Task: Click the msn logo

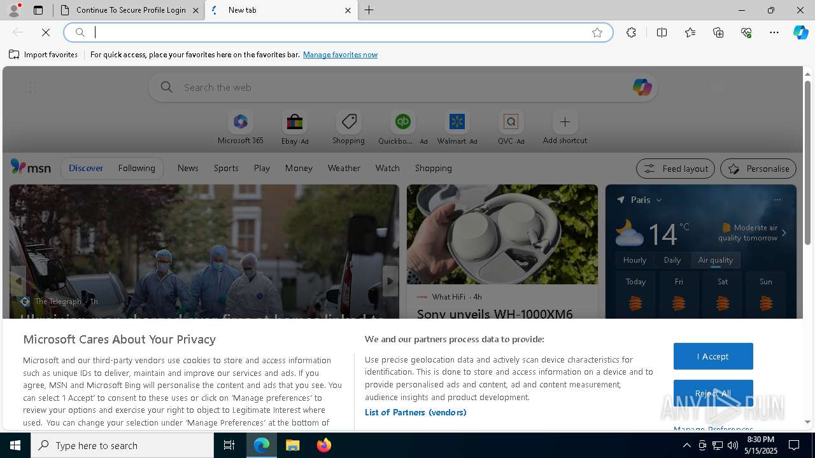Action: coord(31,167)
